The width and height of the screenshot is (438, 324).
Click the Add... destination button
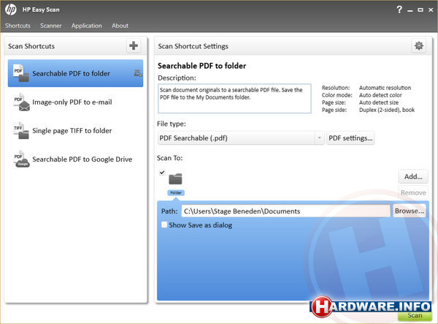413,176
